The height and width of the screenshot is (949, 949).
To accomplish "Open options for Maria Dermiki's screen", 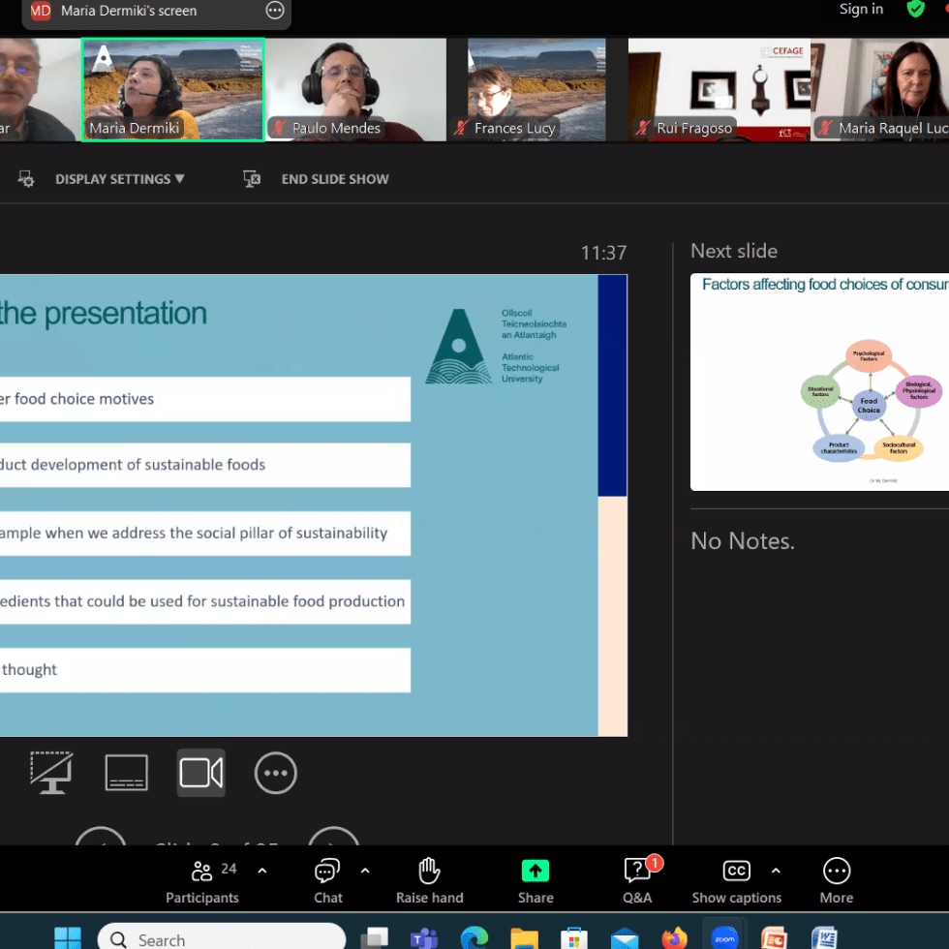I will coord(275,11).
